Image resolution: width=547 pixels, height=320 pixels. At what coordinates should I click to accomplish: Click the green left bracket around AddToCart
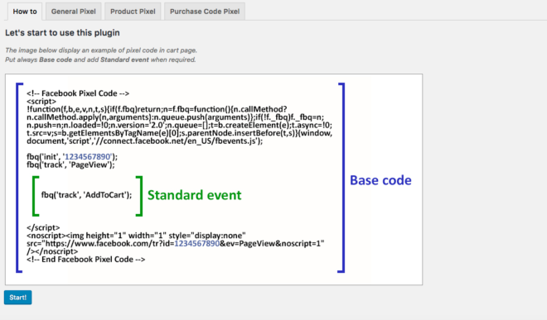(36, 196)
